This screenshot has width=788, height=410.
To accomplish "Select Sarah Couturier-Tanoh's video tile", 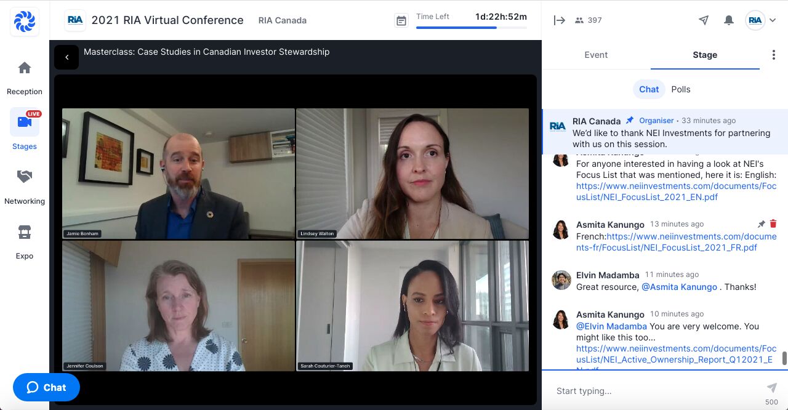I will point(412,306).
